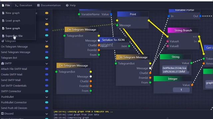This screenshot has width=213, height=119.
Task: Click blue pill beside Send Push All Devices
Action: tap(47, 108)
